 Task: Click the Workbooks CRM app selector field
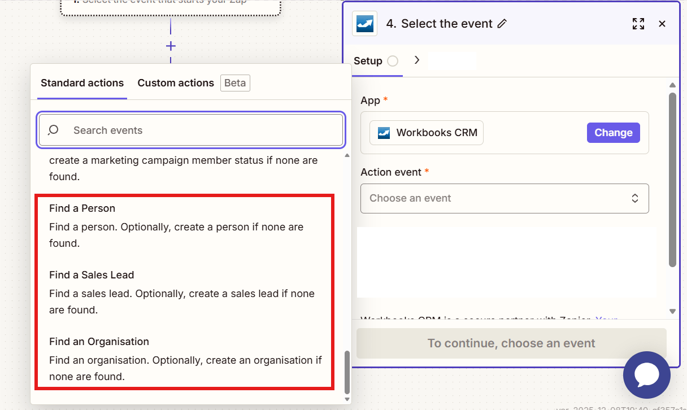tap(427, 133)
